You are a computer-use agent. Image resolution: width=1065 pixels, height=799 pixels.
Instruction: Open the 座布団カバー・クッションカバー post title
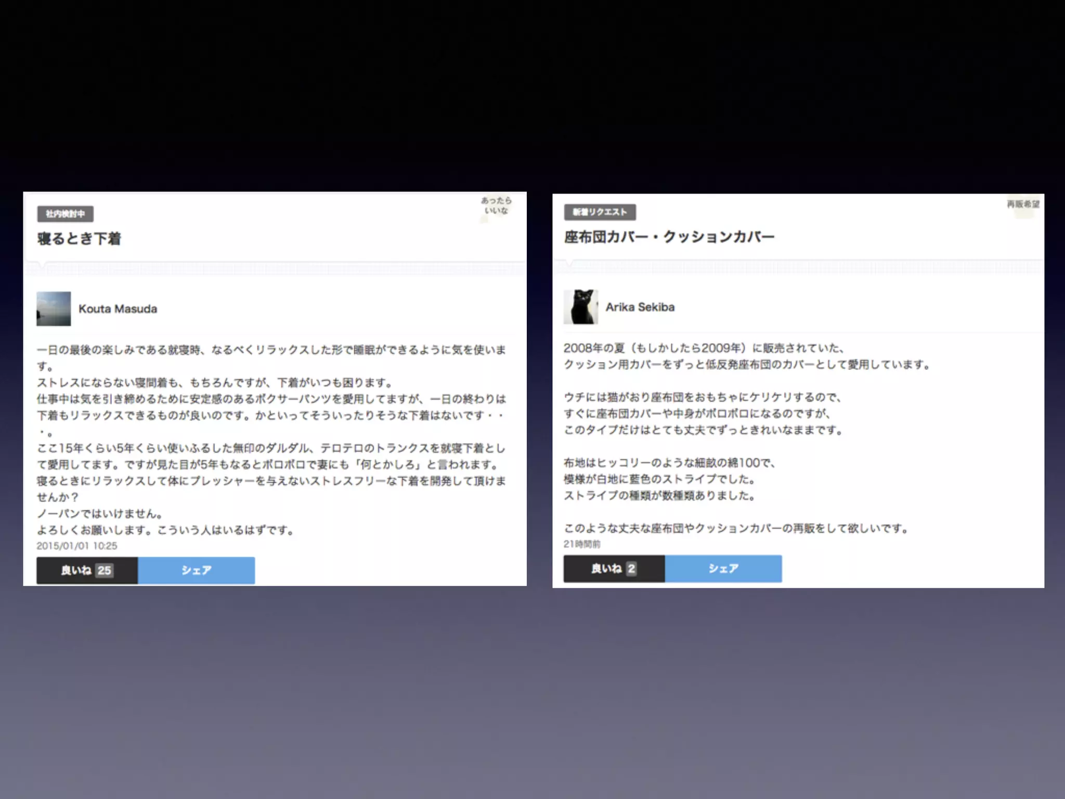pyautogui.click(x=669, y=237)
